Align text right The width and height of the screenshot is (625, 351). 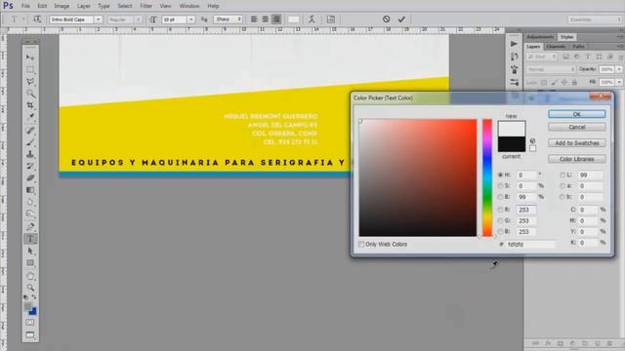click(276, 19)
